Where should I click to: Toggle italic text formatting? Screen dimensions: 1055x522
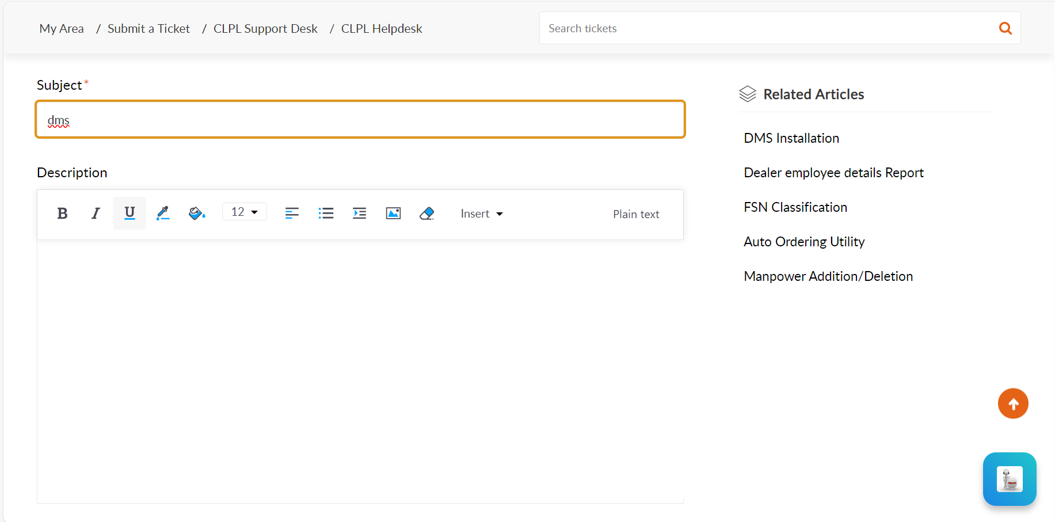[x=96, y=214]
